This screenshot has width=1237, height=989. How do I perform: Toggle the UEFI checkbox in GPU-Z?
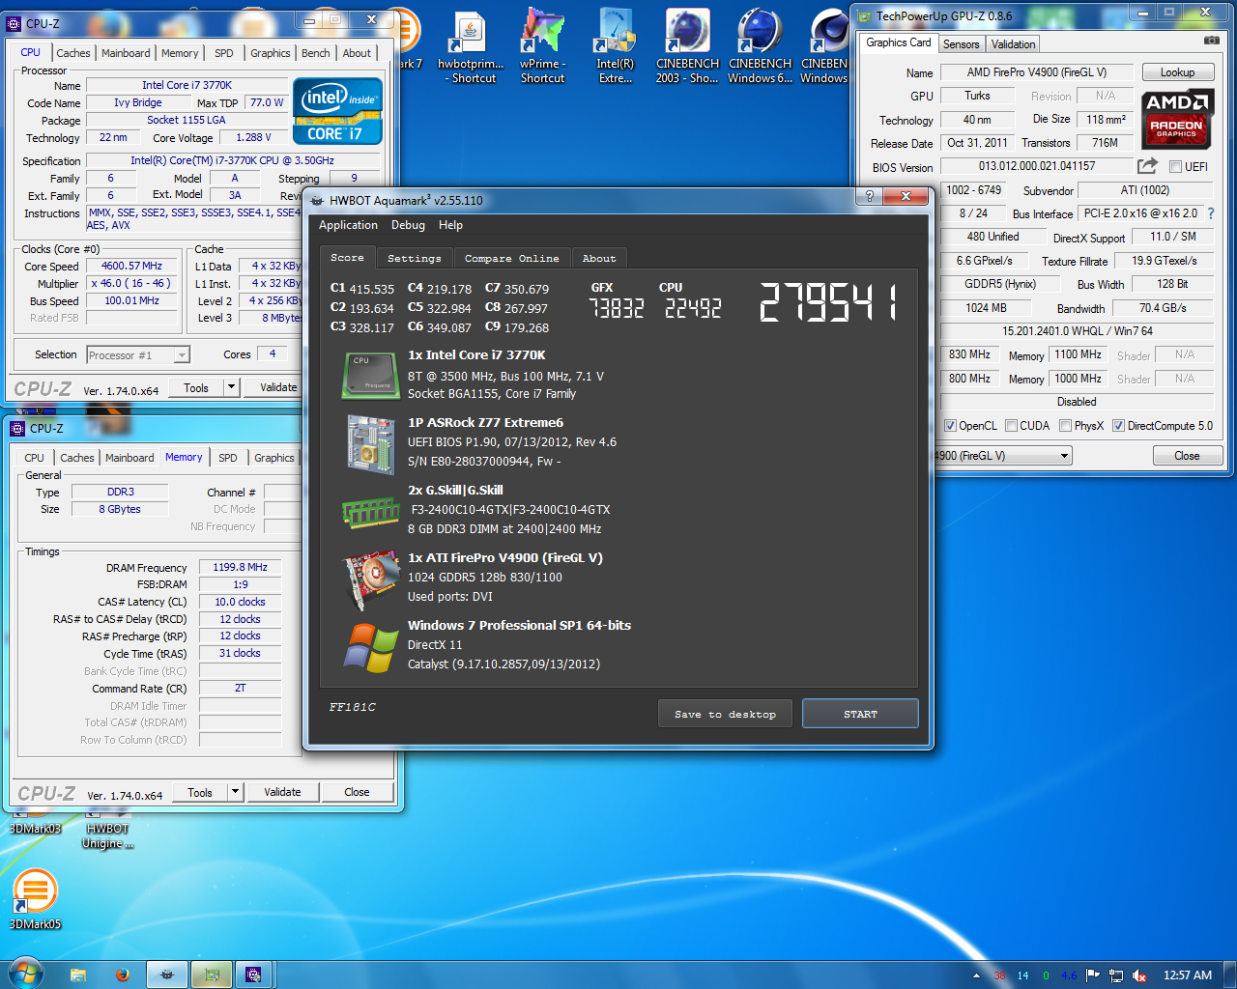pyautogui.click(x=1175, y=167)
